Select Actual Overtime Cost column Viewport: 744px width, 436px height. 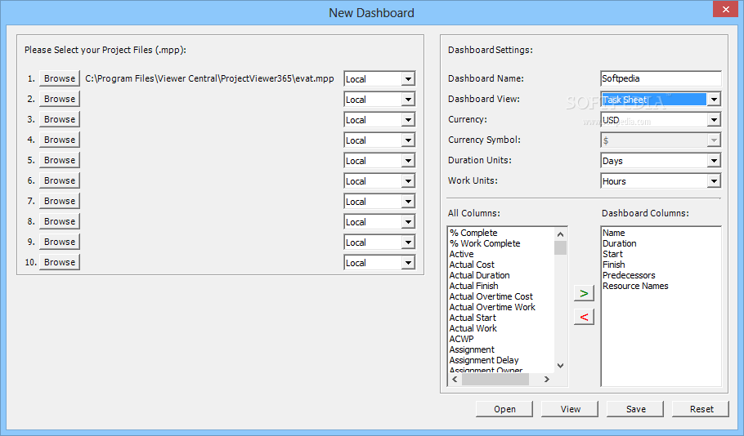coord(491,296)
